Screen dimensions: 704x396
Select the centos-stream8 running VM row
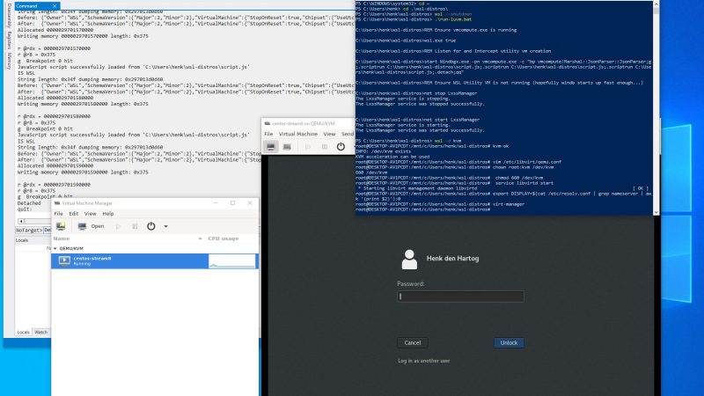pos(132,260)
